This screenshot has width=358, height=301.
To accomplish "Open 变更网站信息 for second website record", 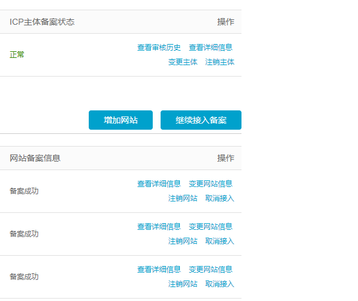I will (211, 227).
